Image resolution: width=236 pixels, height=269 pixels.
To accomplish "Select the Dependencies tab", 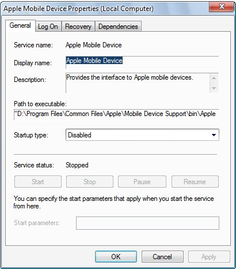I will point(118,27).
